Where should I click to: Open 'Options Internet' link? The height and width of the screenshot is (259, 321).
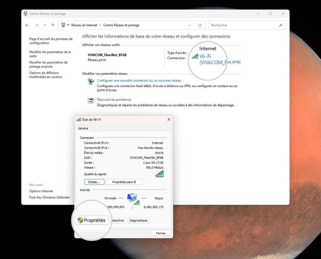[x=41, y=191]
